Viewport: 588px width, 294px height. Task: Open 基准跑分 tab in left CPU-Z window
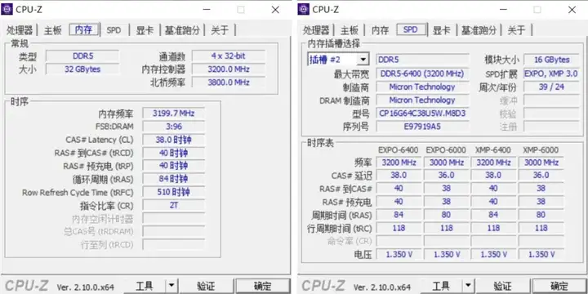click(182, 30)
